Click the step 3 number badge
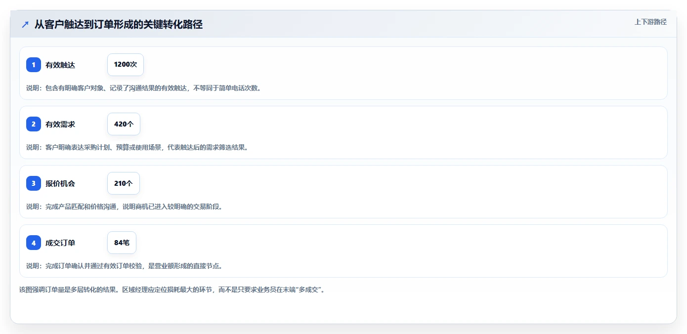The image size is (687, 334). [x=34, y=183]
